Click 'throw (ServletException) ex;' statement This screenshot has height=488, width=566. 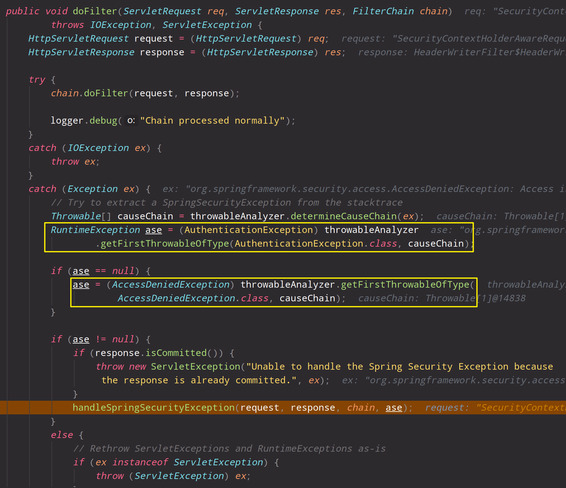[x=173, y=476]
